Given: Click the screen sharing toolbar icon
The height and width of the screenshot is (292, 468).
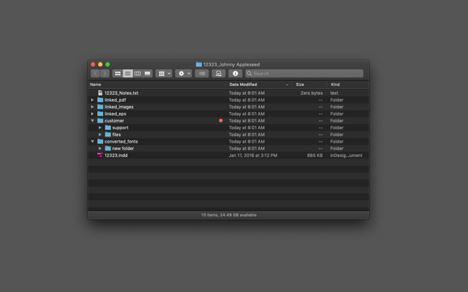Looking at the screenshot, I should [218, 73].
